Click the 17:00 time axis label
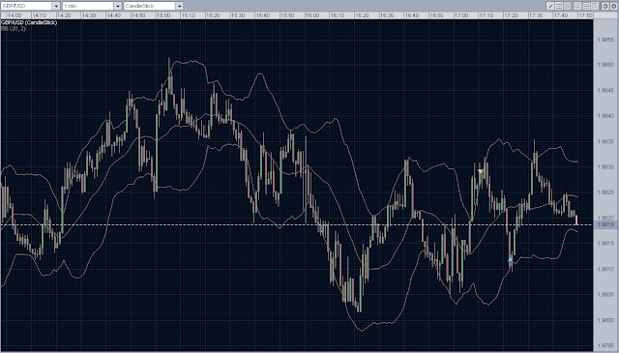This screenshot has width=619, height=353. pos(461,15)
